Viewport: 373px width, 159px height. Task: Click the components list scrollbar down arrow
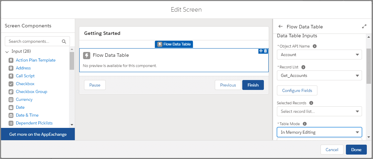click(x=72, y=125)
